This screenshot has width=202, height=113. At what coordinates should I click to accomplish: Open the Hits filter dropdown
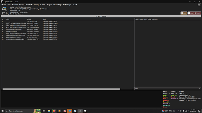click(x=168, y=89)
